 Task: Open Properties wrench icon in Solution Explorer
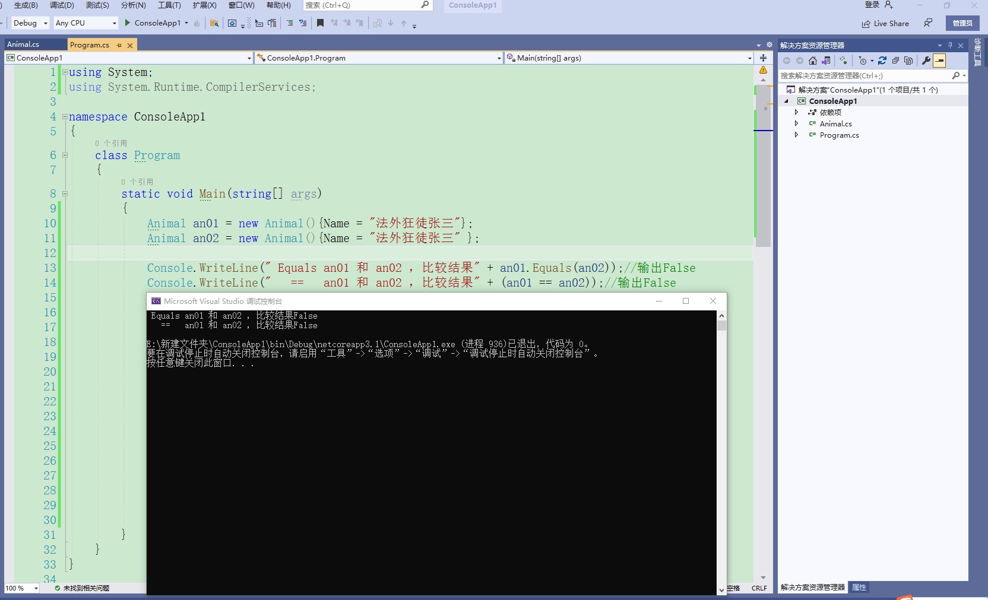[926, 61]
